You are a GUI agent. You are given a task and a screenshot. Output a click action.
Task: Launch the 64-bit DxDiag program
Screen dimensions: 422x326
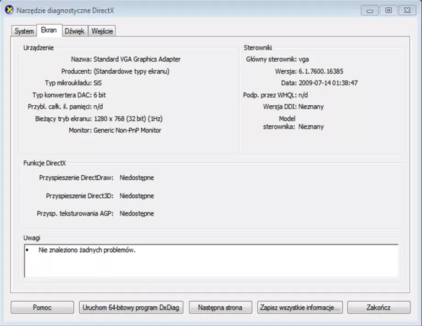pyautogui.click(x=131, y=308)
